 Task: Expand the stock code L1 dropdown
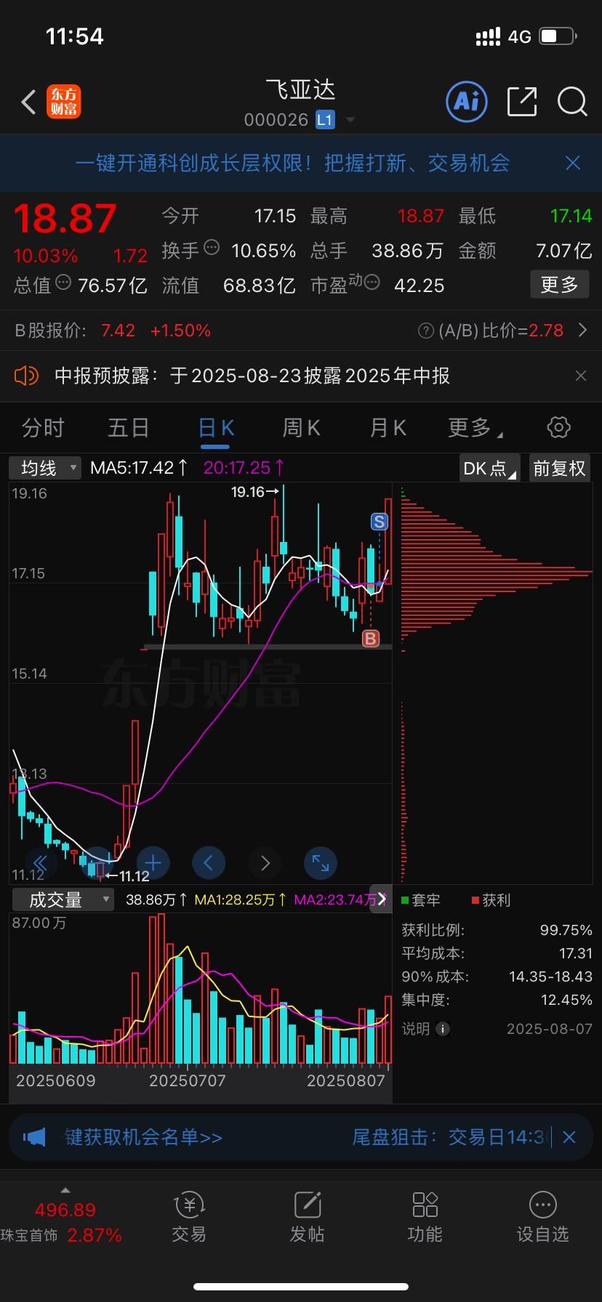pyautogui.click(x=350, y=120)
